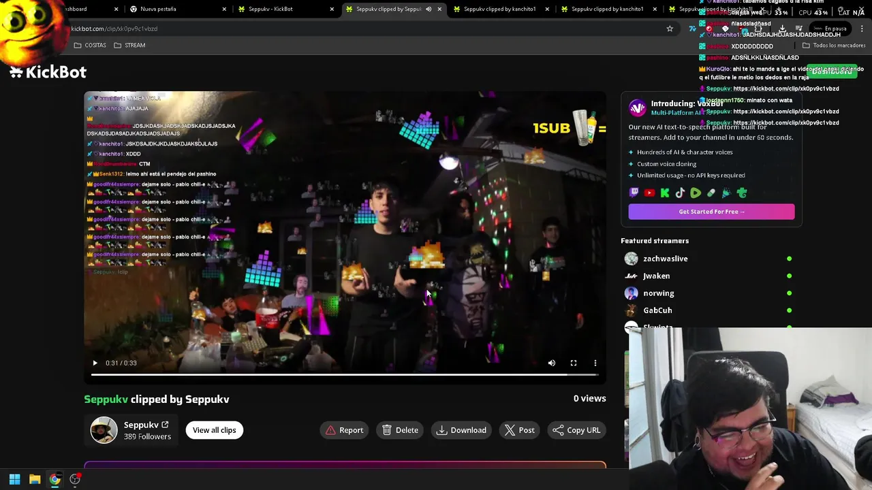Viewport: 872px width, 490px height.
Task: Open Todos los marcadores folder
Action: [834, 46]
